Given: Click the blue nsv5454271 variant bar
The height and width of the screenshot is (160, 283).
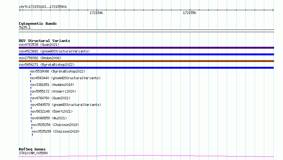Looking at the screenshot, I should 146,68.
